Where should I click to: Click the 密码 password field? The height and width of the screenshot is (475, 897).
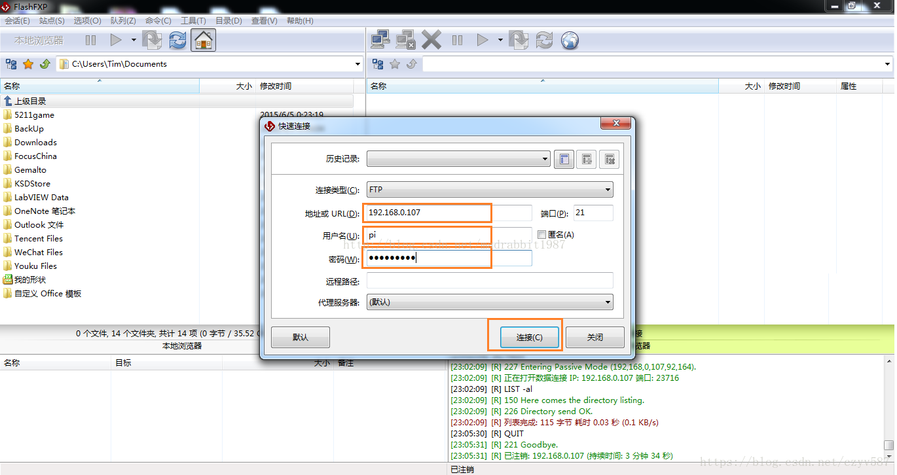coord(449,258)
